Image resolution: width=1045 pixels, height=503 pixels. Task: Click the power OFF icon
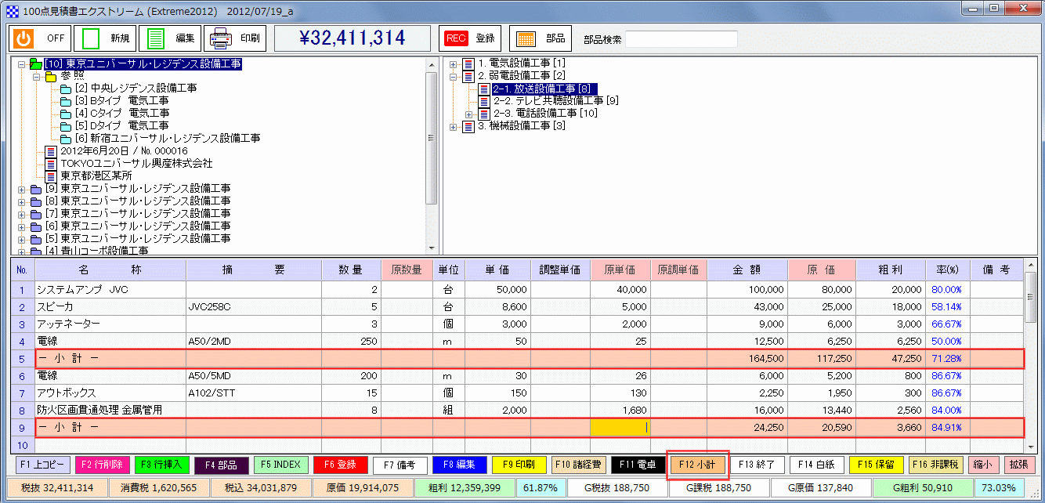pos(24,37)
